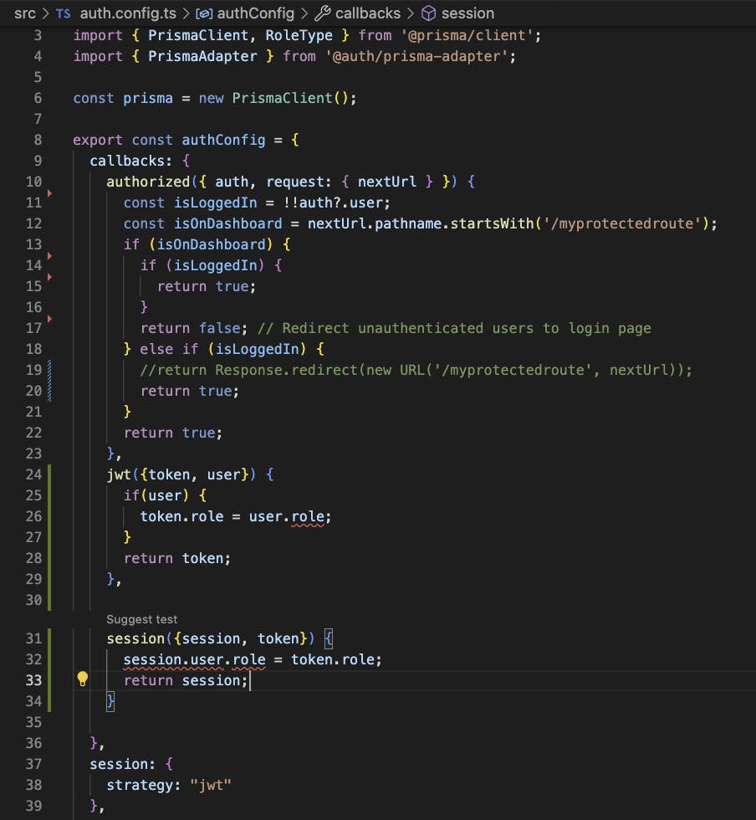Click return true on line 22
The image size is (756, 820).
coord(173,433)
